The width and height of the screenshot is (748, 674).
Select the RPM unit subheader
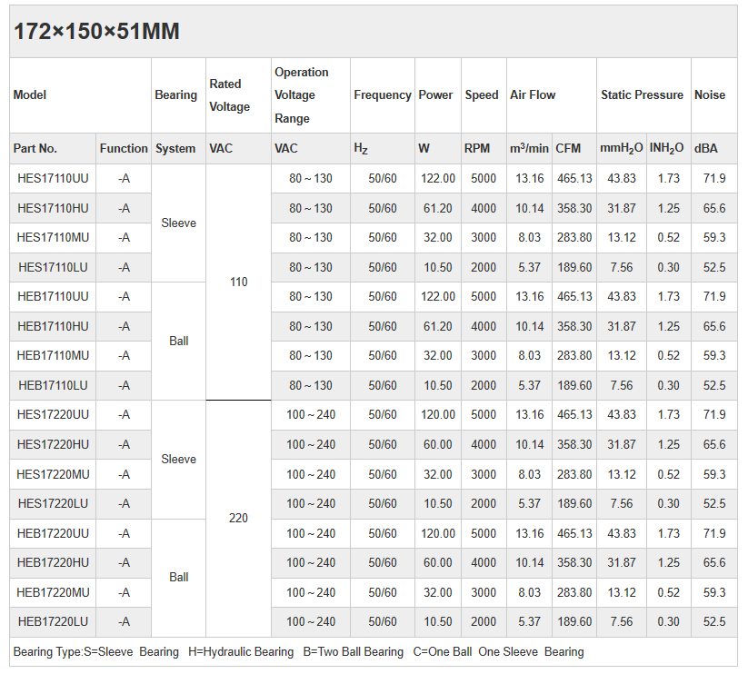pos(477,149)
